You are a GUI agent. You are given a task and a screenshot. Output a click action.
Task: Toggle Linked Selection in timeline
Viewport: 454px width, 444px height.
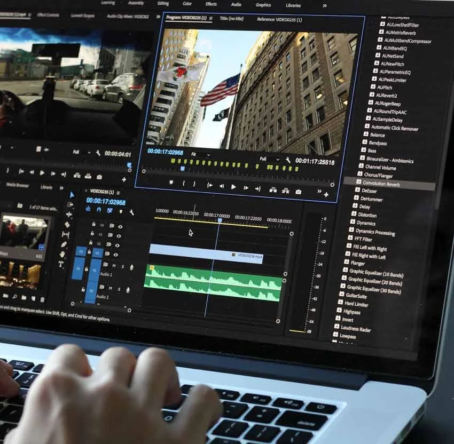click(109, 210)
